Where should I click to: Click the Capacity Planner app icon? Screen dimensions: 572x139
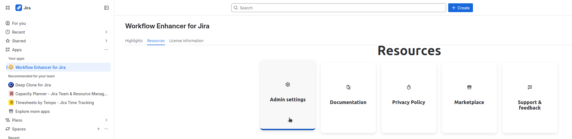pyautogui.click(x=11, y=94)
